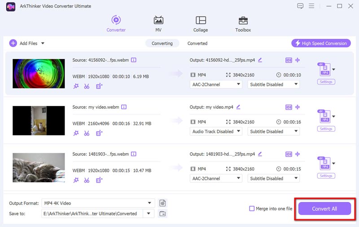Viewport: 359px width, 227px height.
Task: Open custom profile settings icon beside Output Format
Action: pos(162,203)
